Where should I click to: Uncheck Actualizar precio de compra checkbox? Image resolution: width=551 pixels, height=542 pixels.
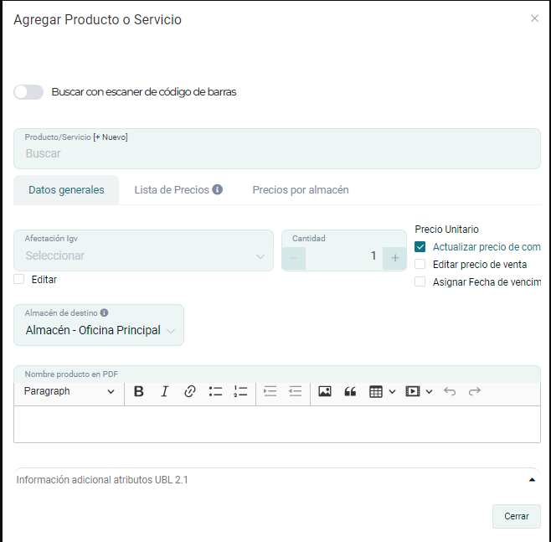click(x=420, y=247)
